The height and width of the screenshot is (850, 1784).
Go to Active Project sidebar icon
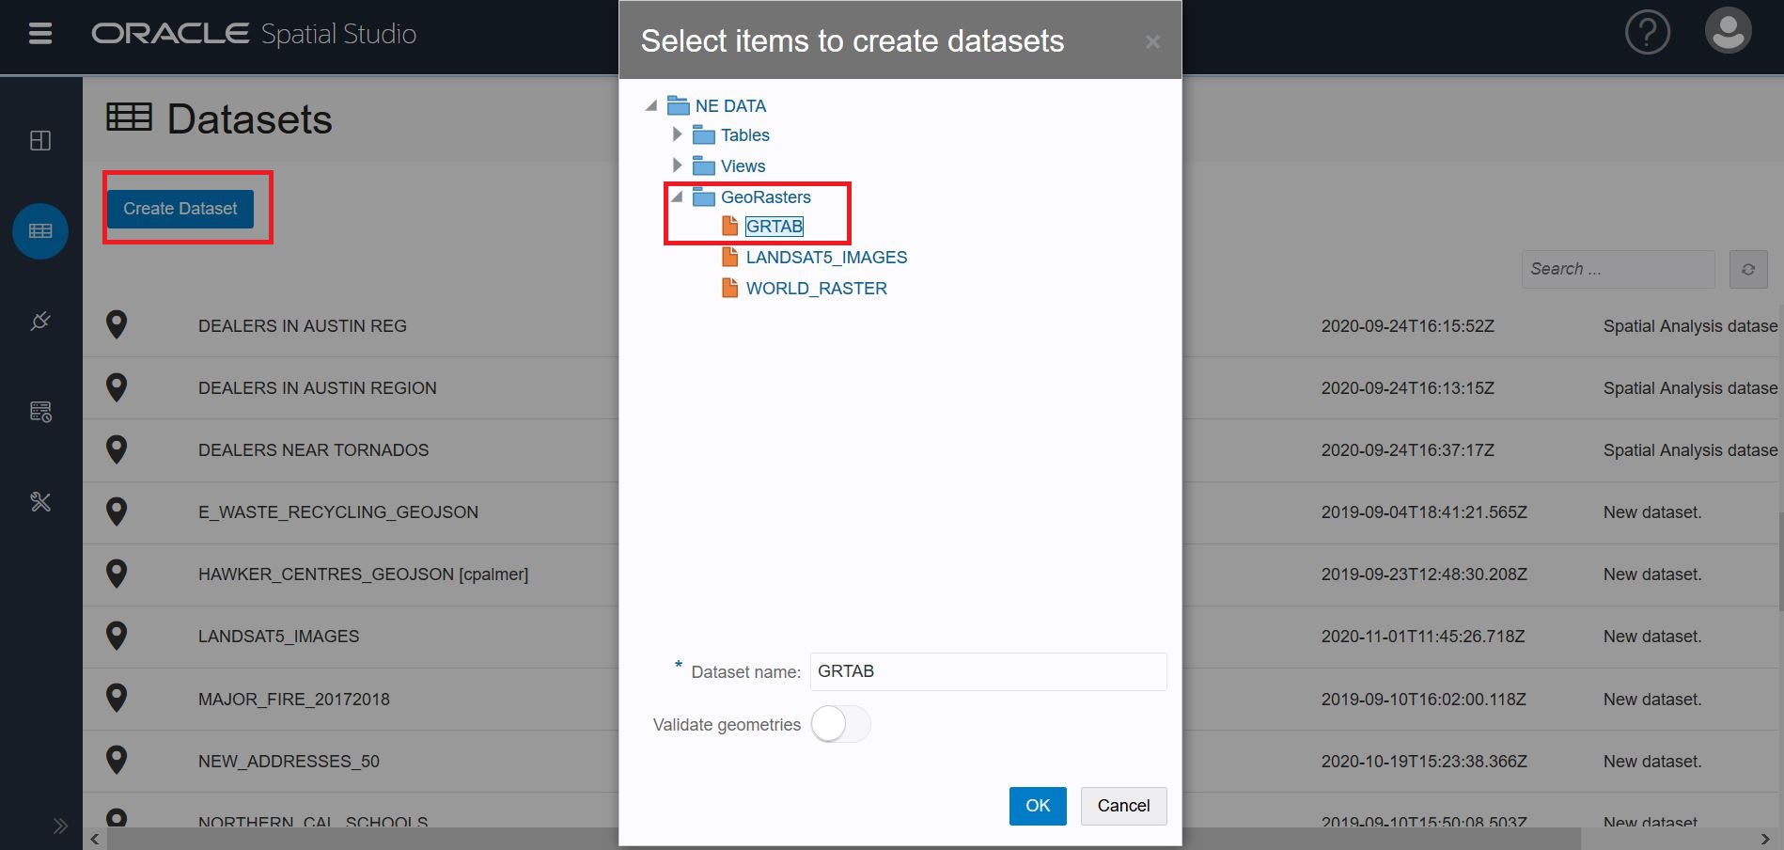point(40,141)
